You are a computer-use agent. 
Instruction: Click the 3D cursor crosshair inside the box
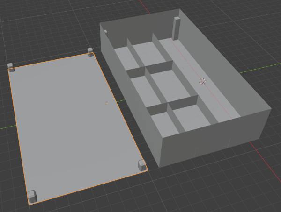coord(203,82)
